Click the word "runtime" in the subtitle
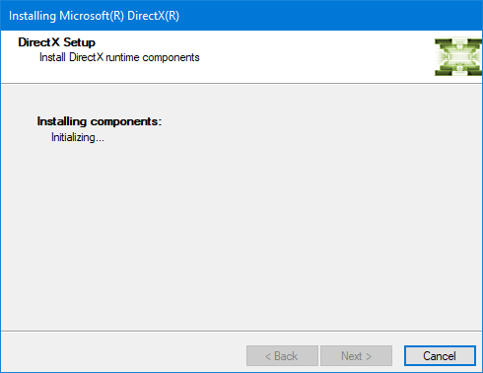 click(x=122, y=57)
